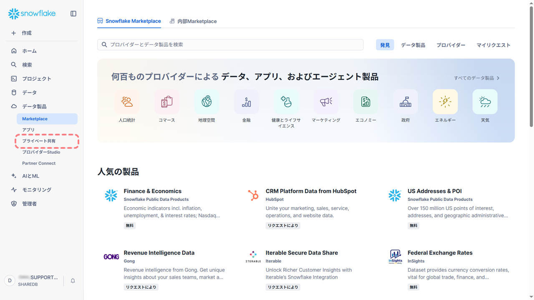Select the プロバイダー tab
This screenshot has height=300, width=534.
pos(451,45)
